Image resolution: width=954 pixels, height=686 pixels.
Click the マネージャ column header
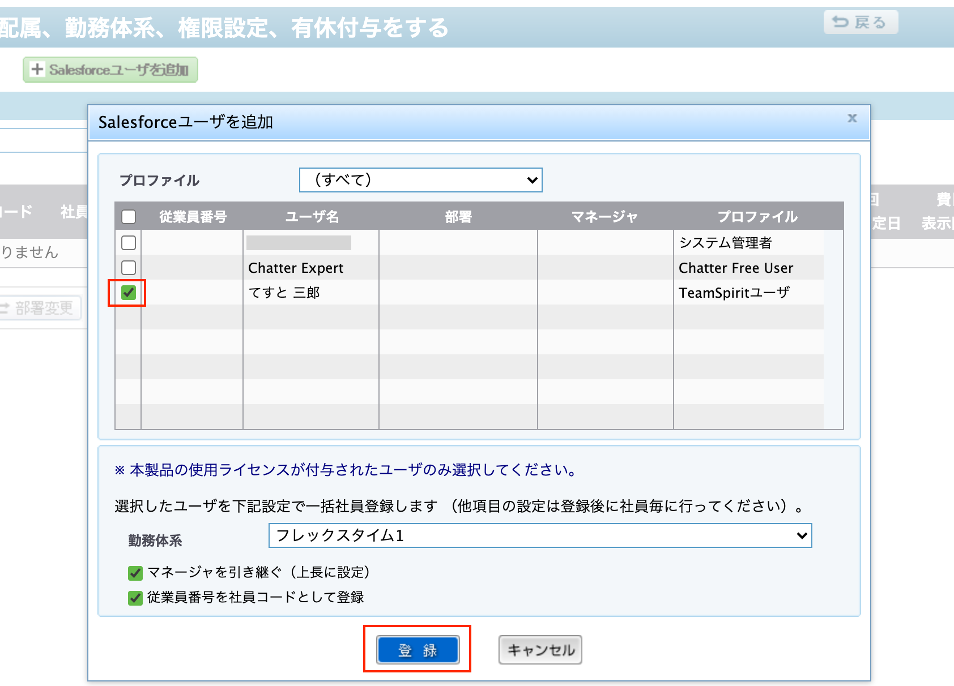[x=604, y=217]
